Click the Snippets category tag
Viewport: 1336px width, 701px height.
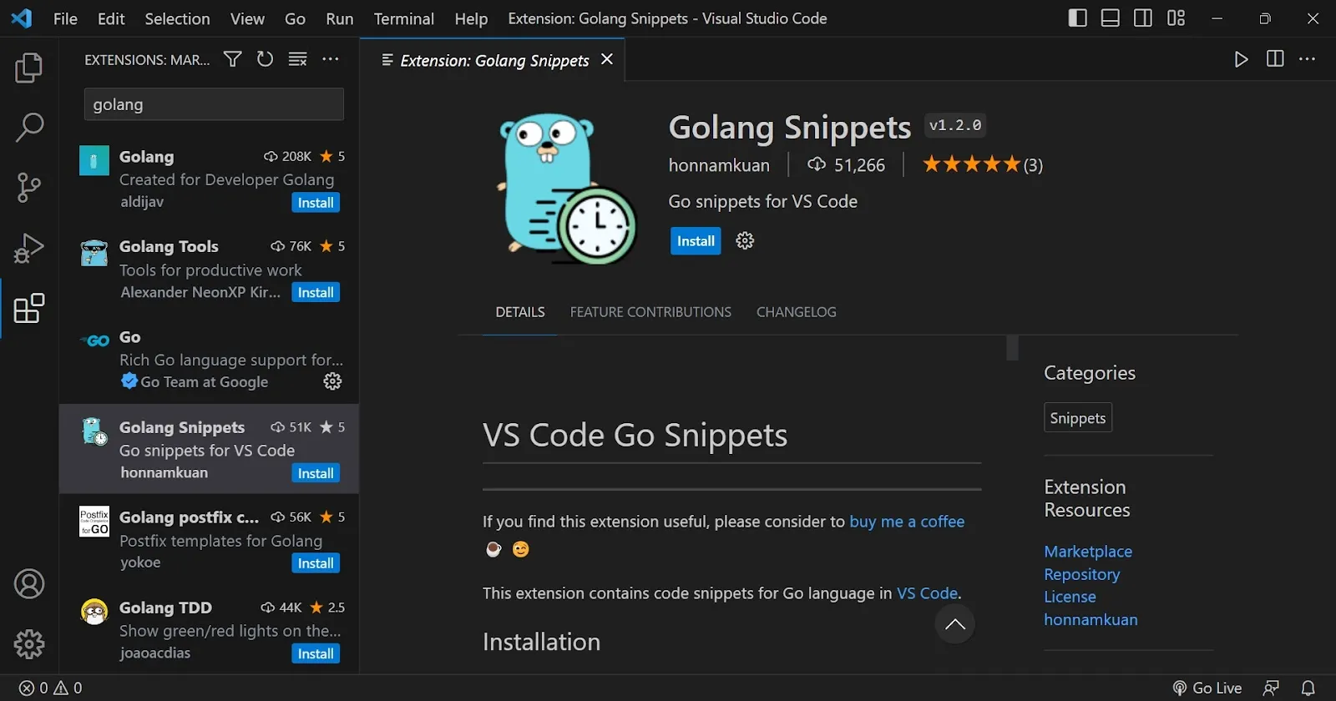pos(1078,418)
